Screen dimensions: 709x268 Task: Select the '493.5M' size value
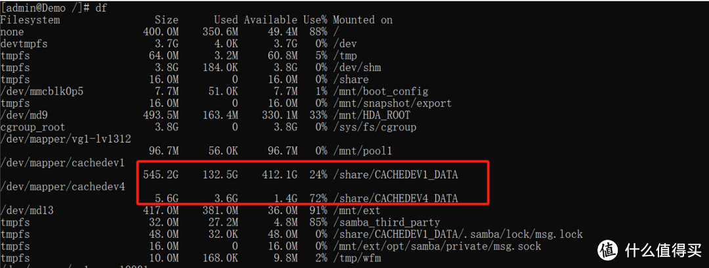point(161,115)
